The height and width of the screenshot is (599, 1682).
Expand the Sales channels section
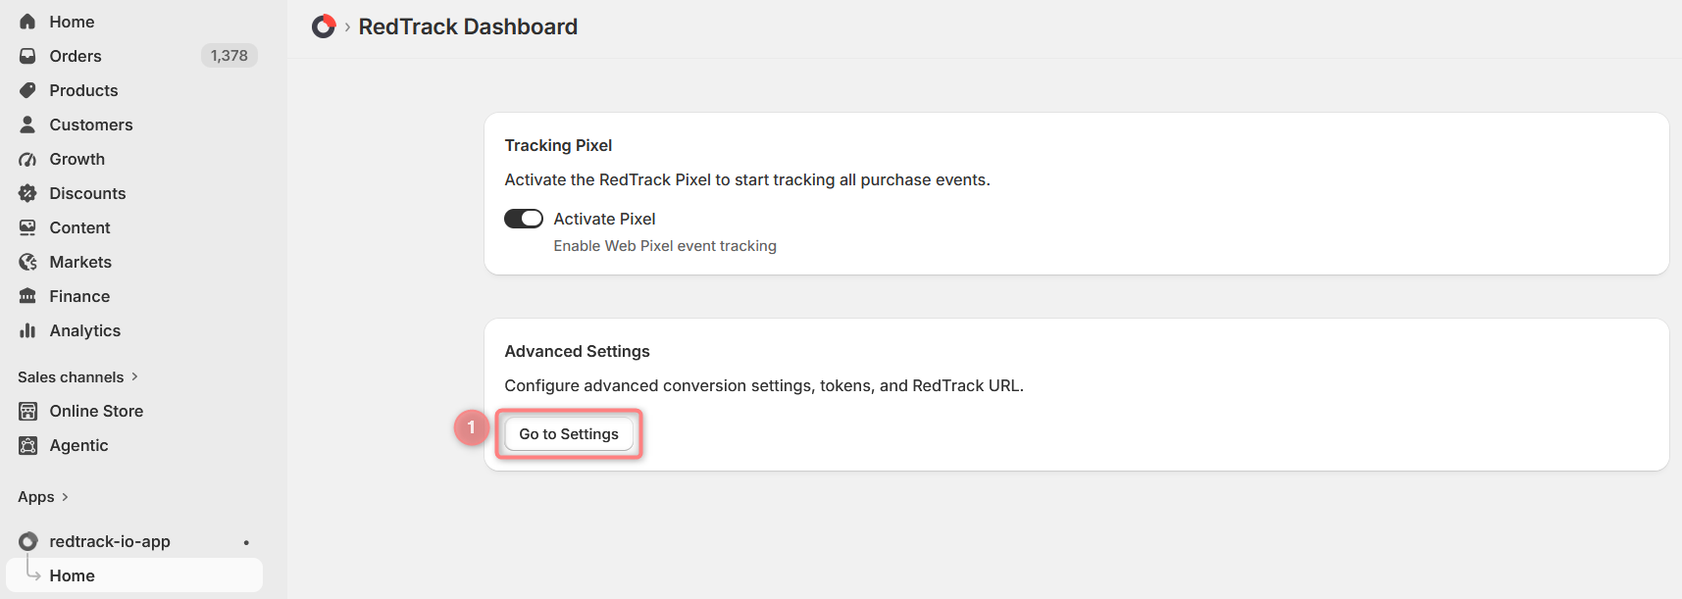(x=77, y=376)
